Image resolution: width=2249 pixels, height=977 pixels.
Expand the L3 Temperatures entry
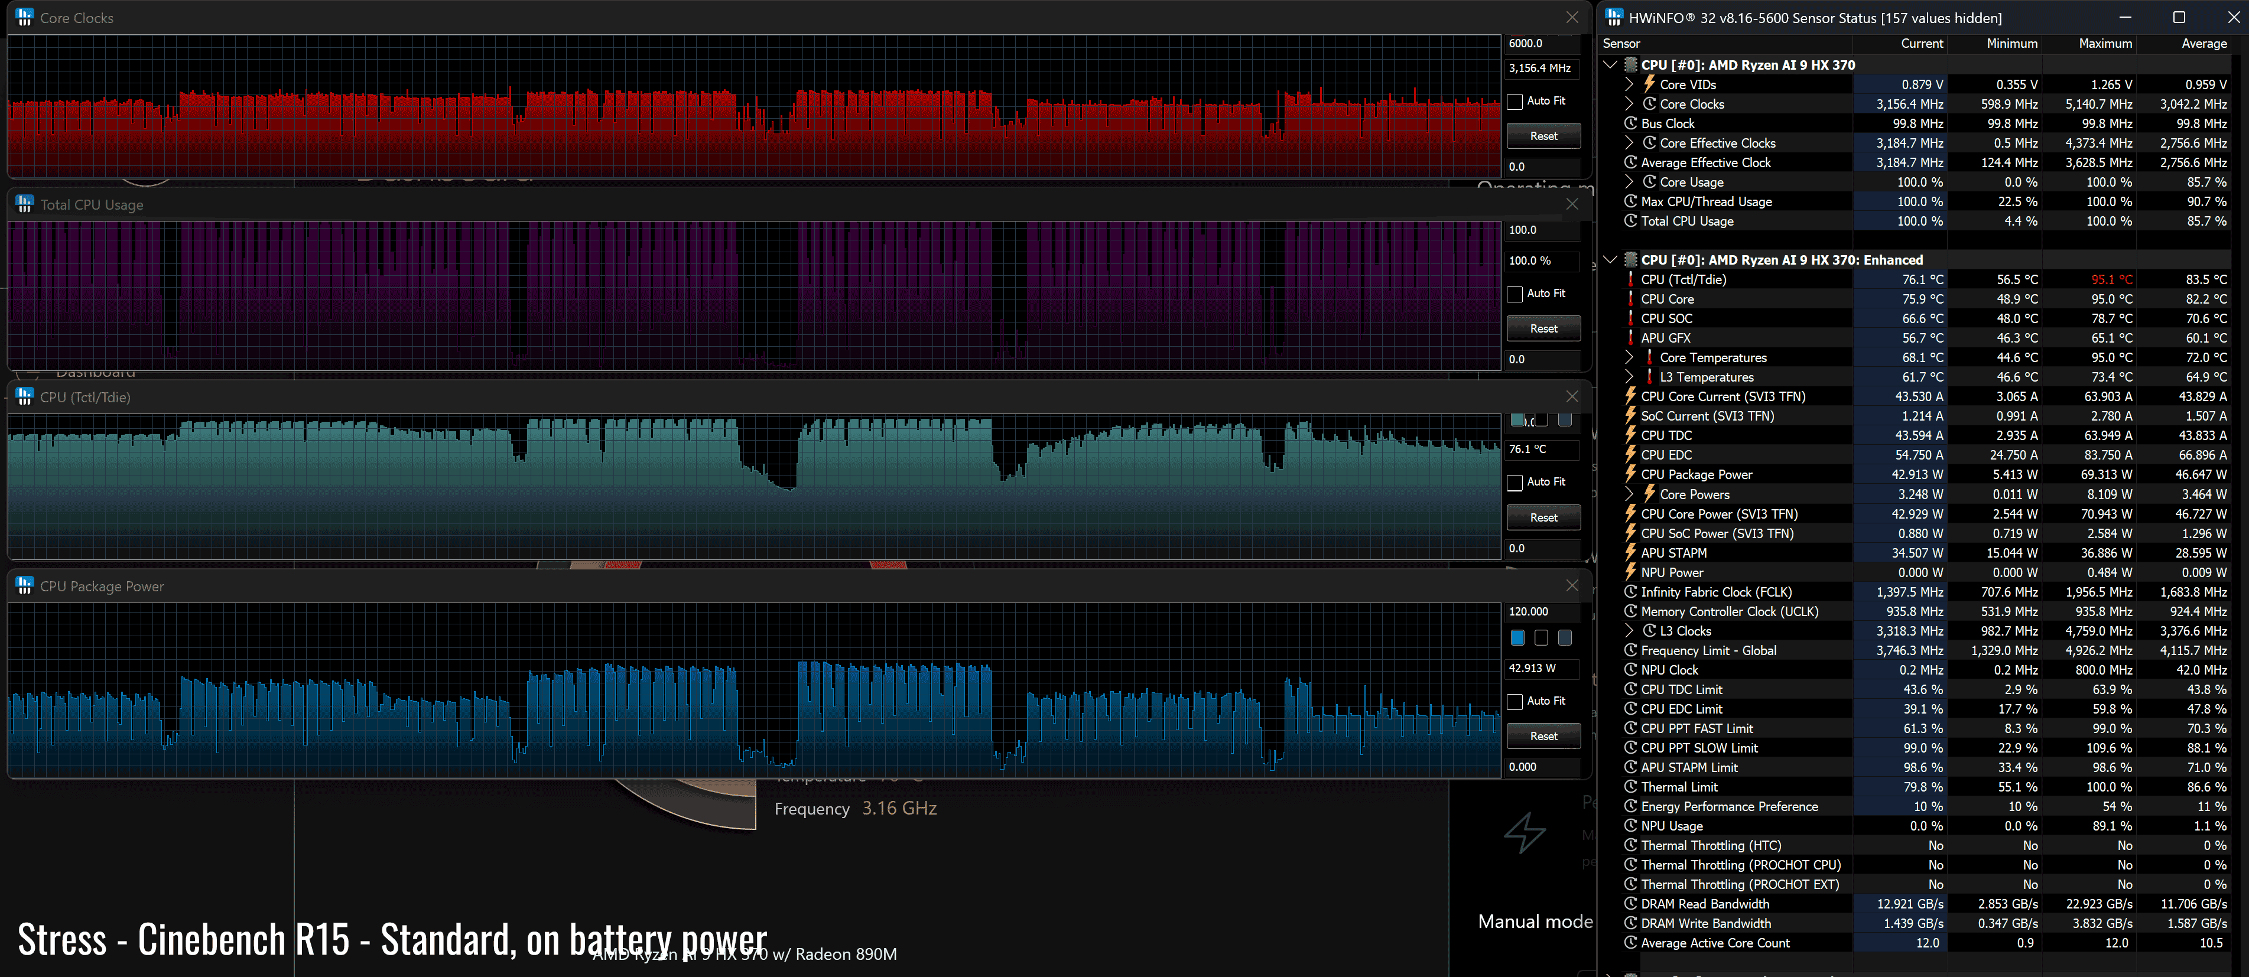pos(1629,377)
